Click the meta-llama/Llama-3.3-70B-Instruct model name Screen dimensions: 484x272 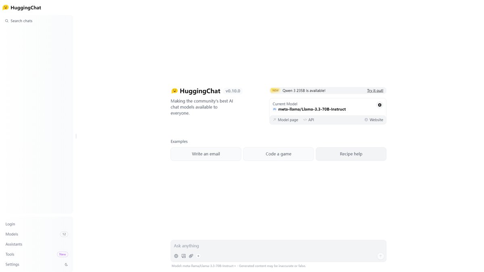312,109
